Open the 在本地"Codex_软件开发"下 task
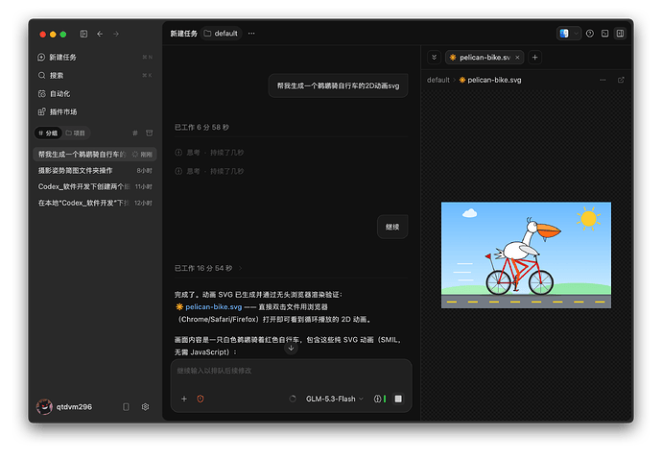This screenshot has width=662, height=460. tap(95, 203)
